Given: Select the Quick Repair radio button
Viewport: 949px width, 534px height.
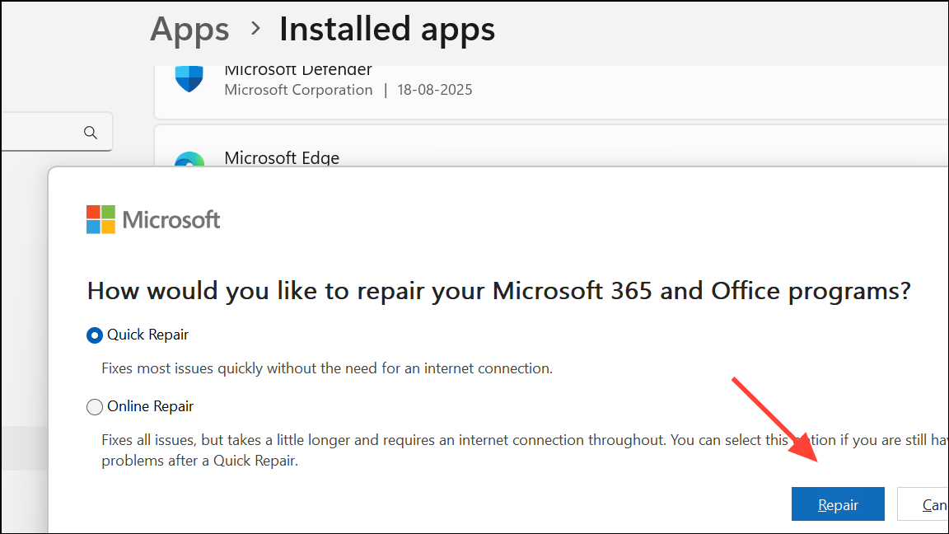Looking at the screenshot, I should click(95, 335).
